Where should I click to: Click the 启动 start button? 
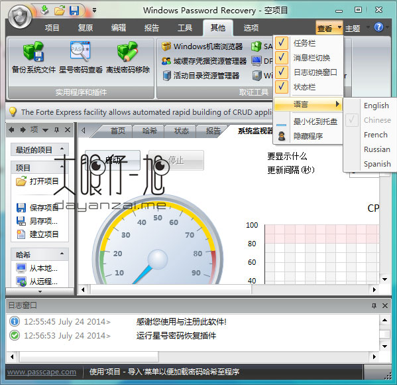113,160
